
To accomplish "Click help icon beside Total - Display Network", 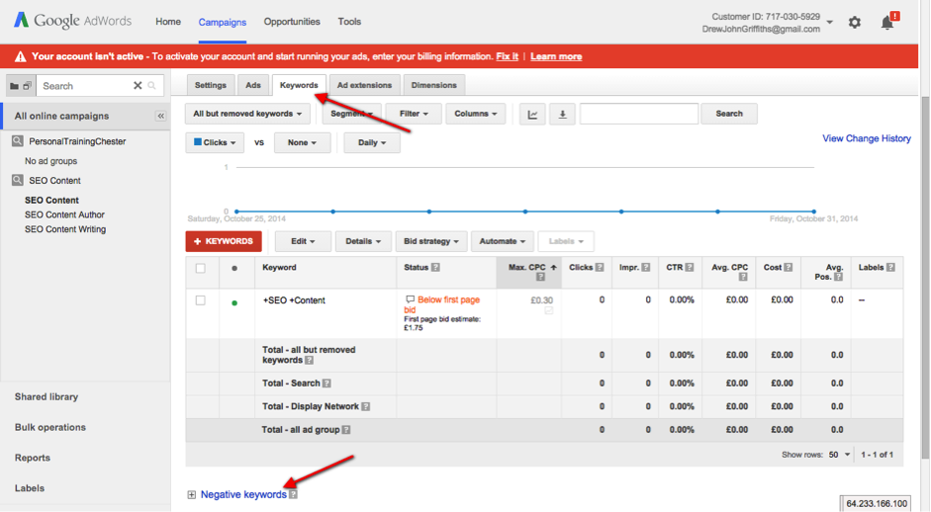I will click(x=366, y=406).
